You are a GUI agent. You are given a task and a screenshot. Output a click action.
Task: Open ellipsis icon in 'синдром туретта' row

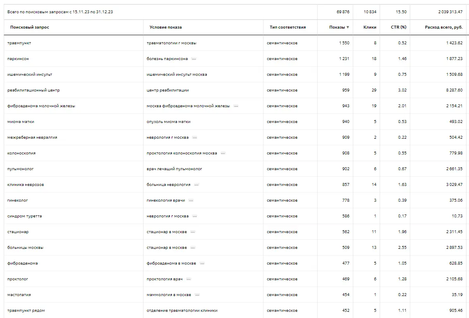point(195,216)
